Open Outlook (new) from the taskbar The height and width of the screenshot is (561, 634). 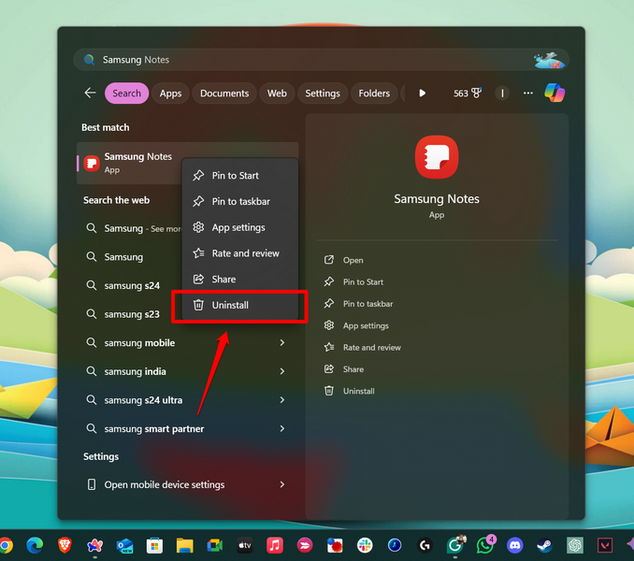coord(124,546)
